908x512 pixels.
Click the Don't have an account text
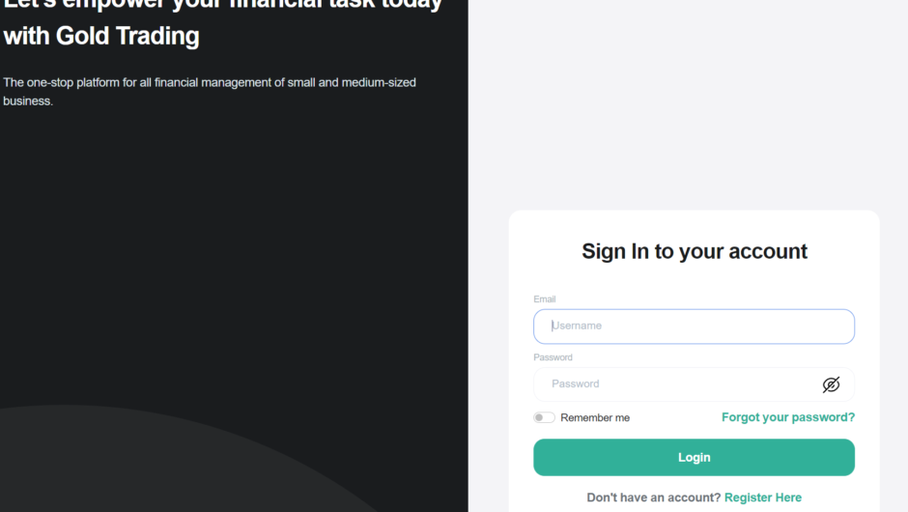pyautogui.click(x=653, y=498)
